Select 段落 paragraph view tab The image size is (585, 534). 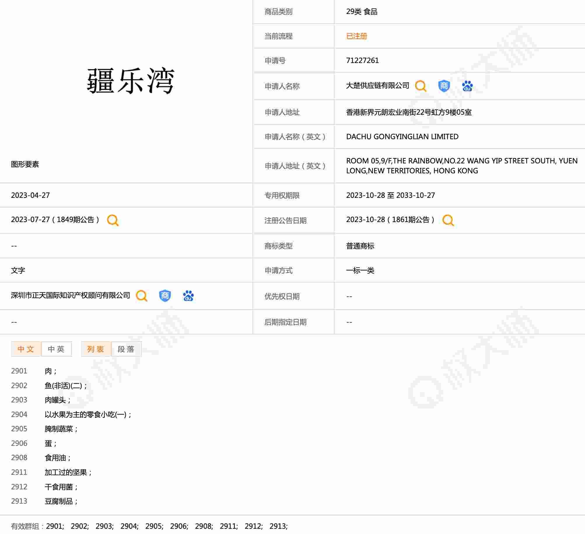tap(126, 349)
